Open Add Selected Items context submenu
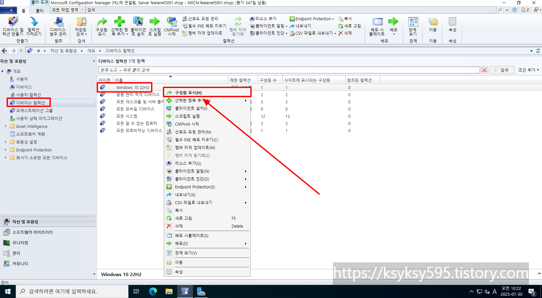 coord(207,100)
